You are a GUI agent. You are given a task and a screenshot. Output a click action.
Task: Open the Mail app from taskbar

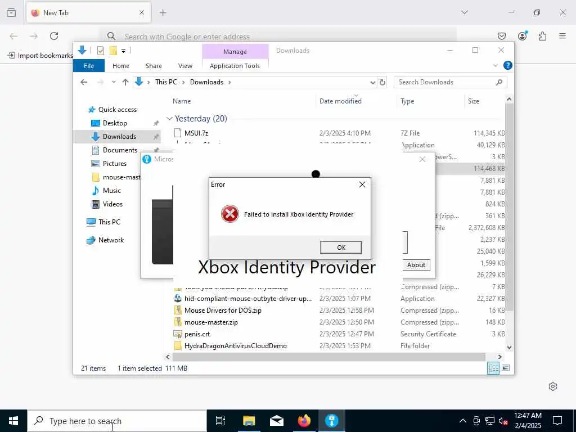277,421
